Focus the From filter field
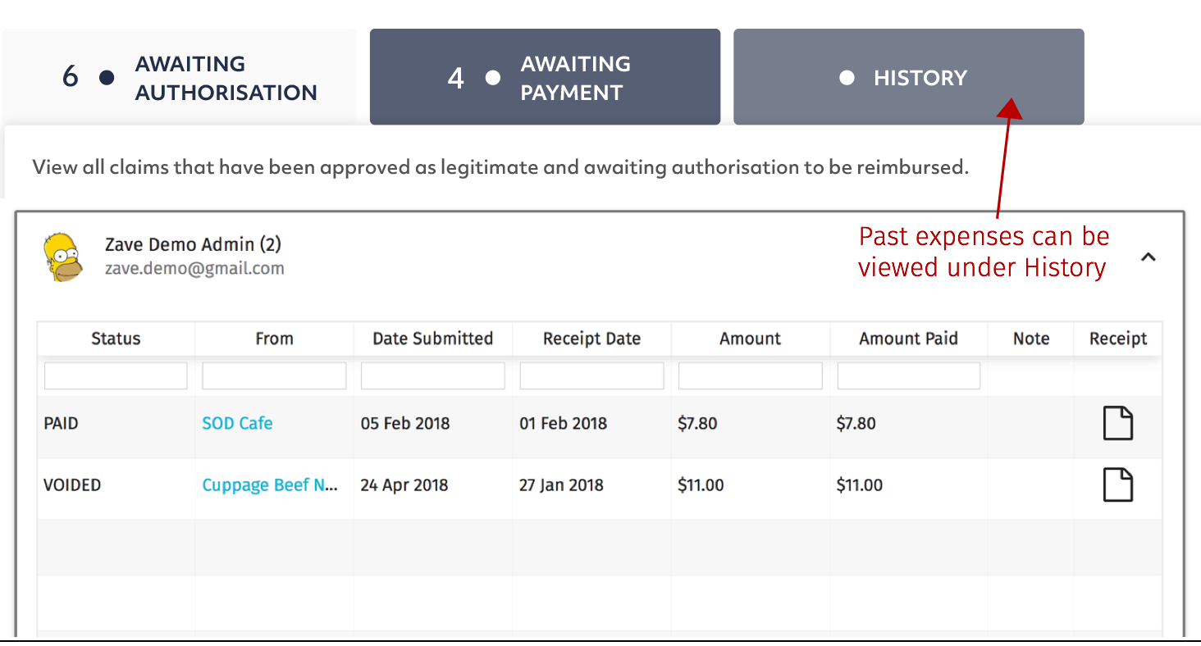Viewport: 1201px width, 646px height. coord(274,375)
